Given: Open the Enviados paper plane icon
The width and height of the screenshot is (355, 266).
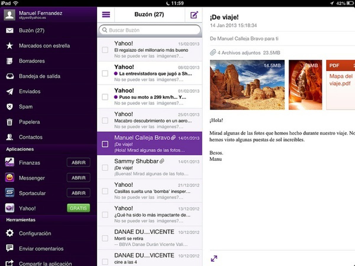Looking at the screenshot, I should click(10, 91).
